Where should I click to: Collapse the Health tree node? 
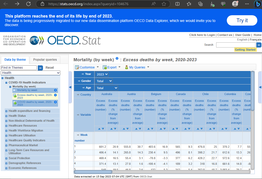[3, 78]
